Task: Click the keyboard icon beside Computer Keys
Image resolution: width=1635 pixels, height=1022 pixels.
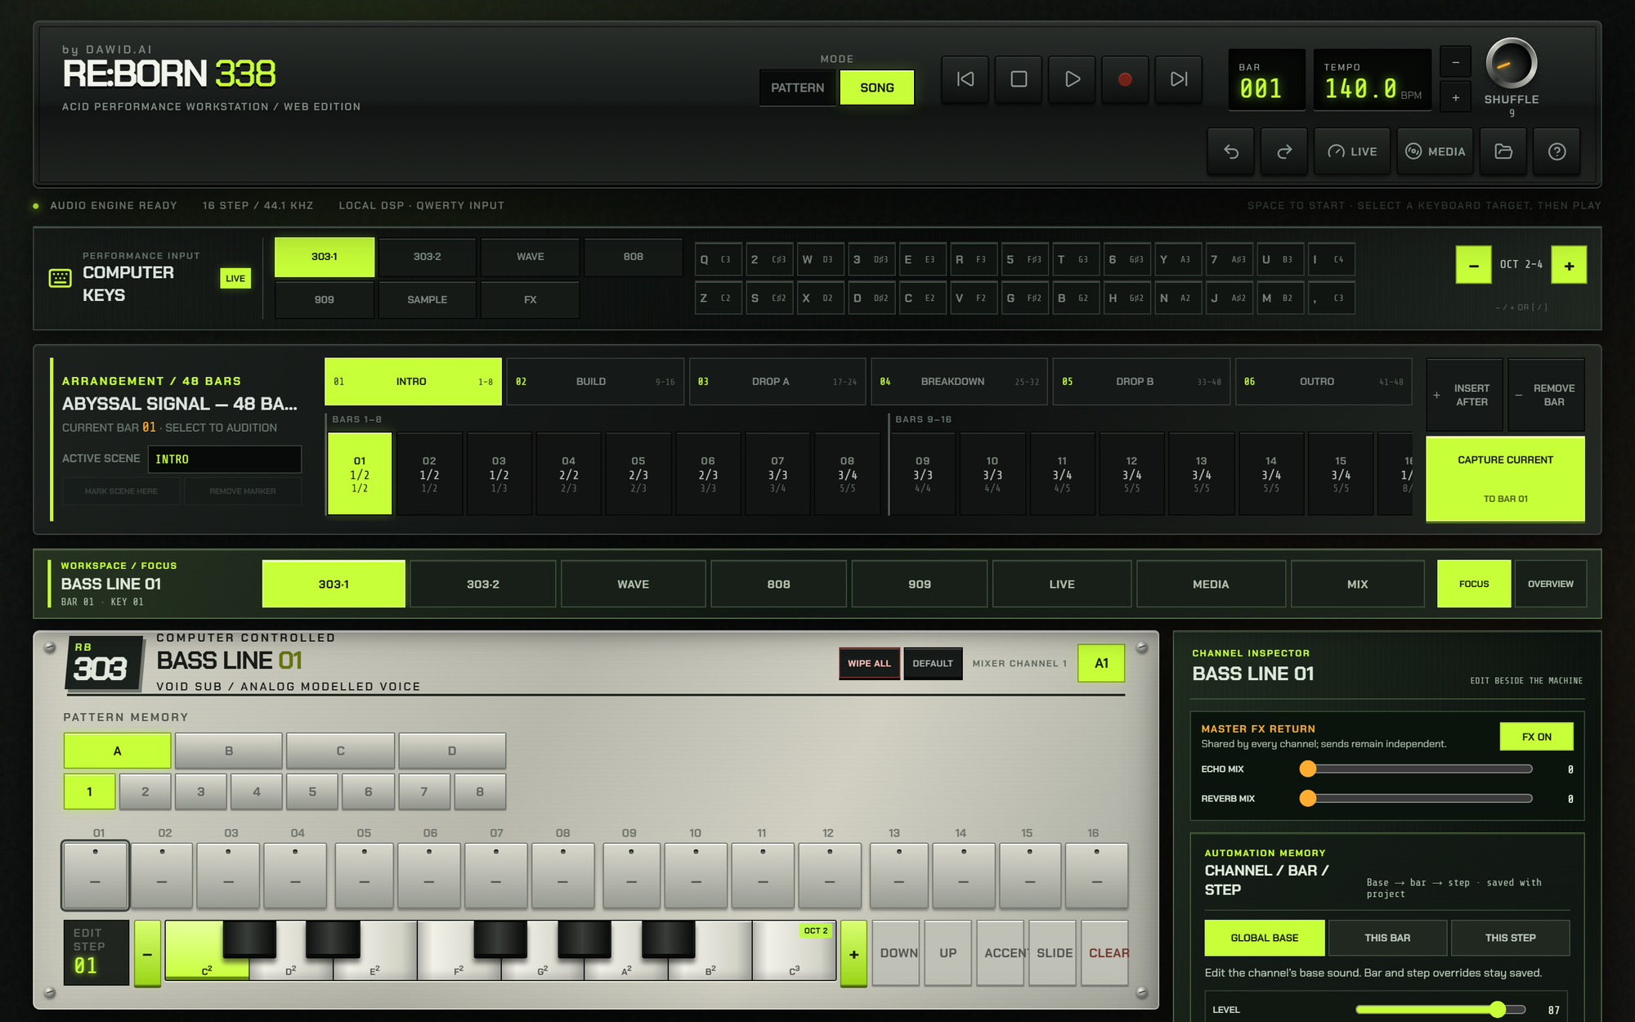Action: click(60, 278)
